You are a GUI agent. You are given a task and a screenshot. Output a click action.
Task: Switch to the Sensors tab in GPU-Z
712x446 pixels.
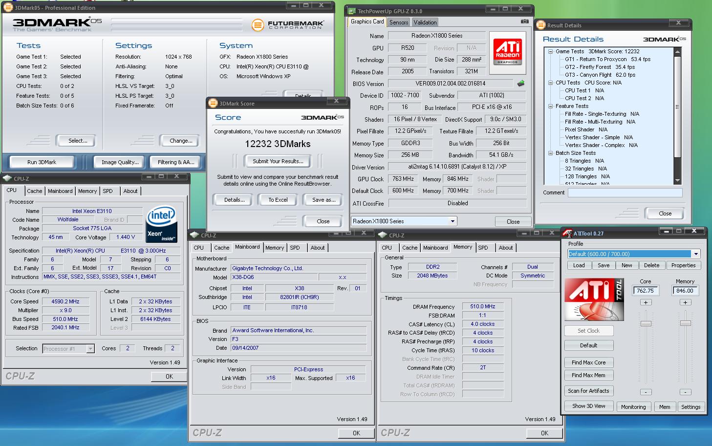tap(399, 22)
